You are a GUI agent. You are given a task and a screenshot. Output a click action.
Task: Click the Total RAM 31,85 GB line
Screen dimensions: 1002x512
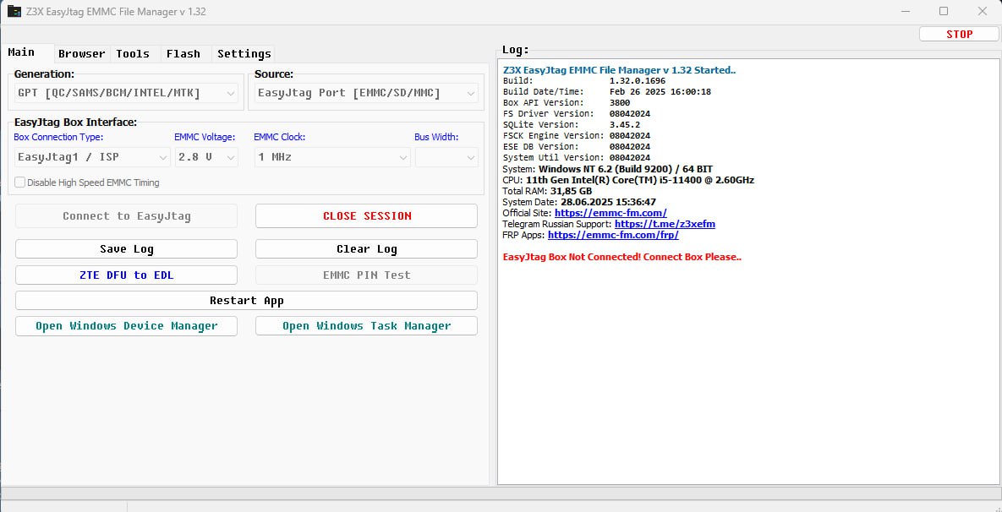(547, 192)
